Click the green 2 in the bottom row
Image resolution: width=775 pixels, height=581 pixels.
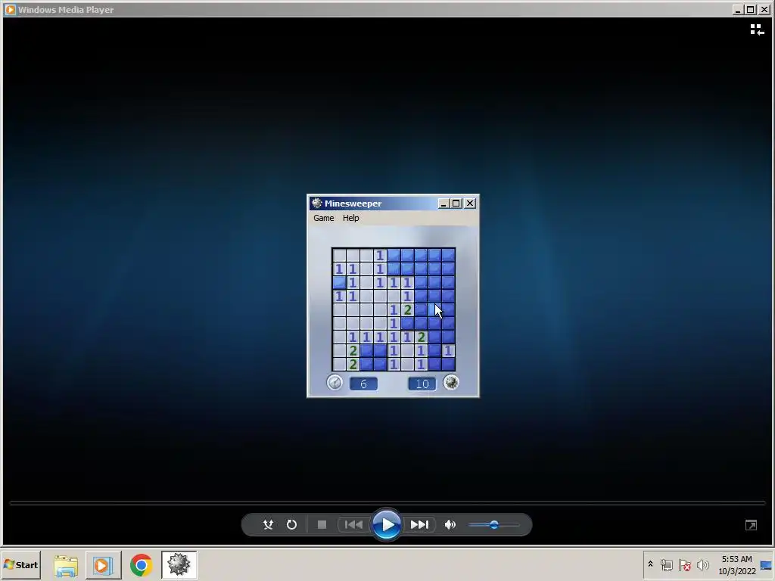tap(353, 364)
